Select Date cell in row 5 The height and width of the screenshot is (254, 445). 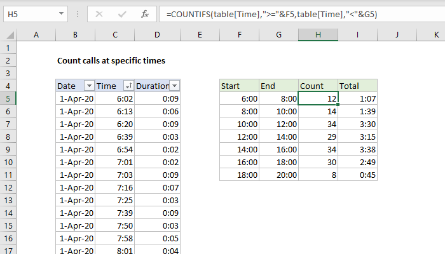[75, 98]
